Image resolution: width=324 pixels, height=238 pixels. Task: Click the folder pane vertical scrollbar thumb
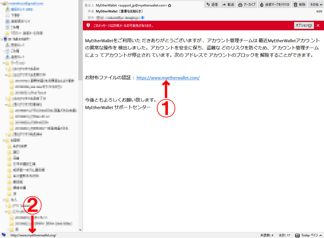click(x=80, y=40)
